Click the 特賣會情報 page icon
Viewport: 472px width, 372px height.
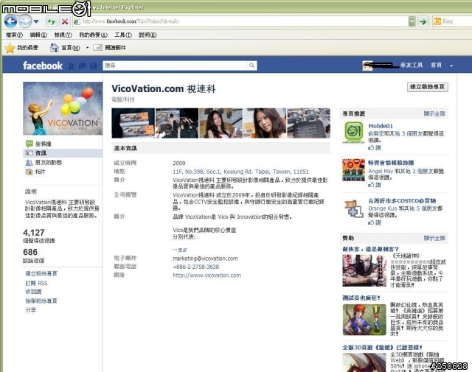click(354, 170)
